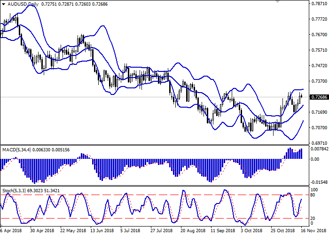Select the AUDUSD,Daily chart title text
Screen dimensions: 329x235
[x=23, y=4]
